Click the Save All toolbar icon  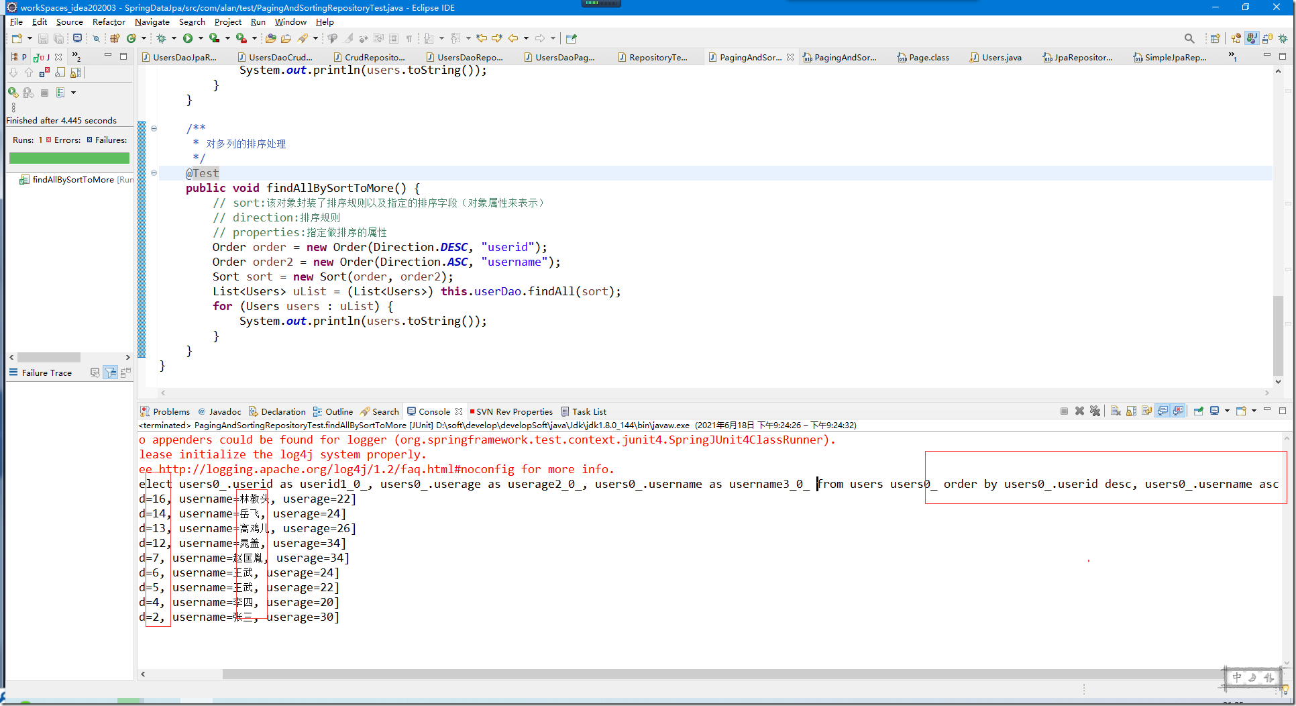click(x=58, y=38)
